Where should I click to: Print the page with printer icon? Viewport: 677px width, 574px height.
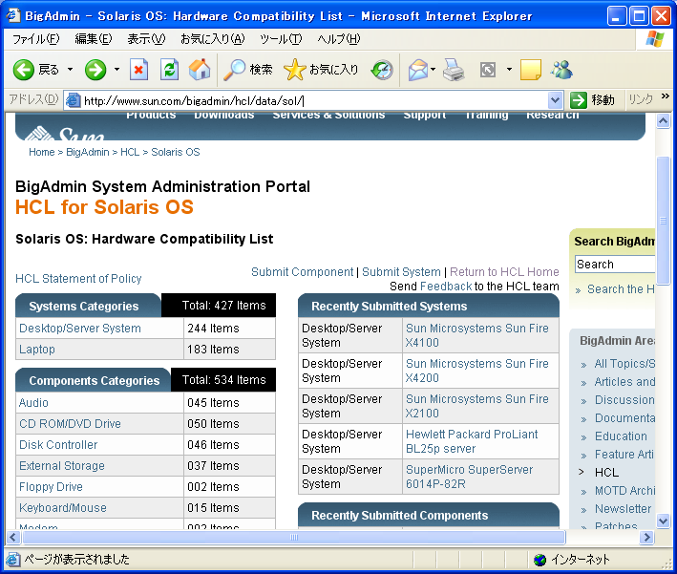454,70
